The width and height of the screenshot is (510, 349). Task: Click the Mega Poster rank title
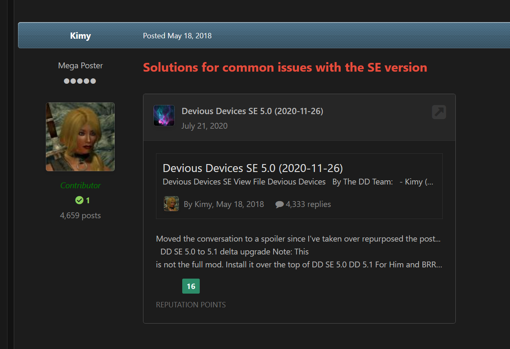pyautogui.click(x=80, y=65)
